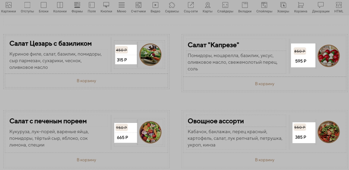
Task: Open the Спойлеры elements tool
Action: click(264, 7)
